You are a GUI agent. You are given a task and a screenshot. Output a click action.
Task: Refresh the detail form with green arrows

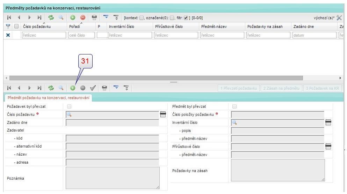[x=51, y=88]
